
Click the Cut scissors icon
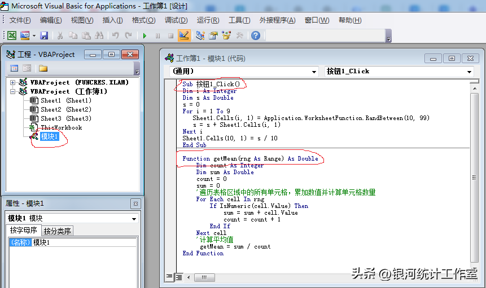(x=60, y=36)
